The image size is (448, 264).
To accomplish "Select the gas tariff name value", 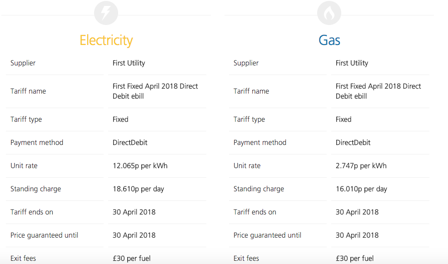I will click(x=378, y=91).
